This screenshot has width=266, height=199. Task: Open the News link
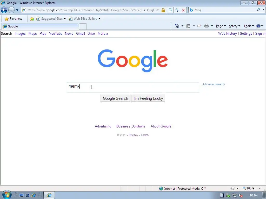click(69, 33)
